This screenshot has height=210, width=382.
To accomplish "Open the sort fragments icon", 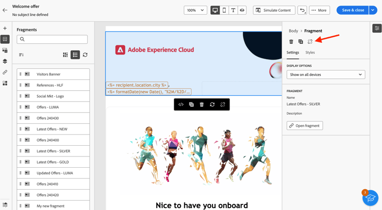I will coord(21,55).
